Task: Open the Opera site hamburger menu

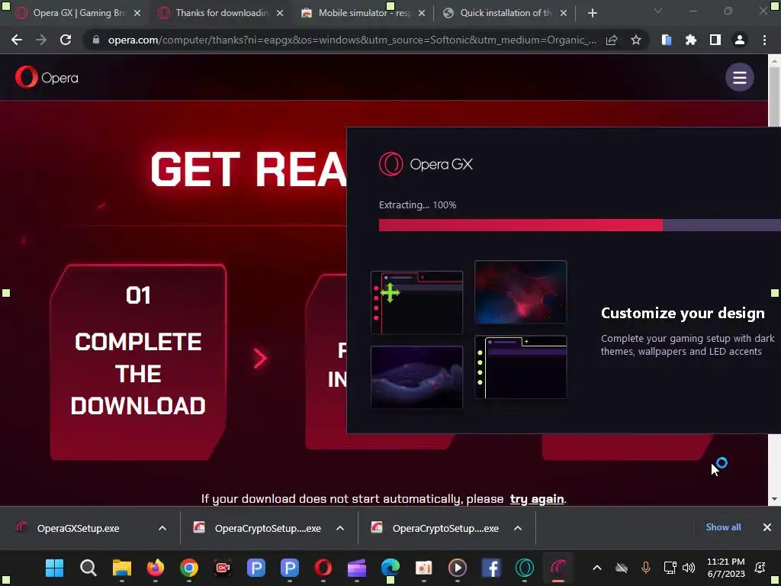Action: 740,77
